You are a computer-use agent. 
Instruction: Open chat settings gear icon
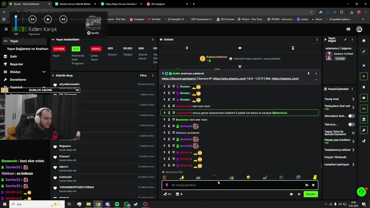pyautogui.click(x=299, y=194)
